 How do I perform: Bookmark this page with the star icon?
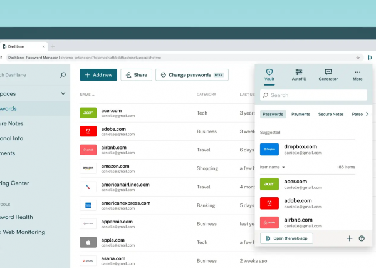pos(358,58)
